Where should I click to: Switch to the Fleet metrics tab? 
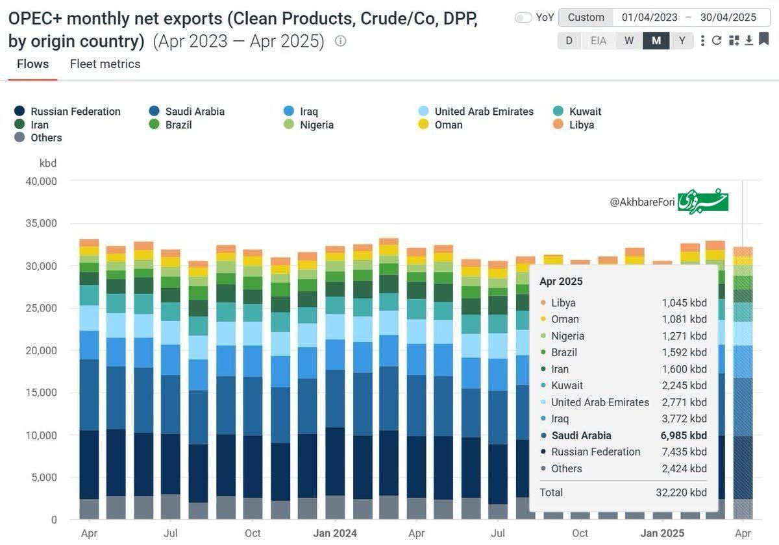[x=105, y=64]
